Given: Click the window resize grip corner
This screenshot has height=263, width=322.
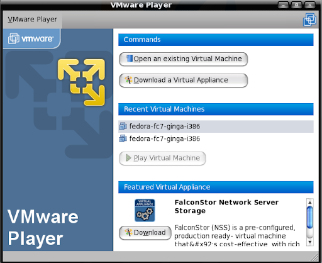Looking at the screenshot, I should pyautogui.click(x=314, y=257).
